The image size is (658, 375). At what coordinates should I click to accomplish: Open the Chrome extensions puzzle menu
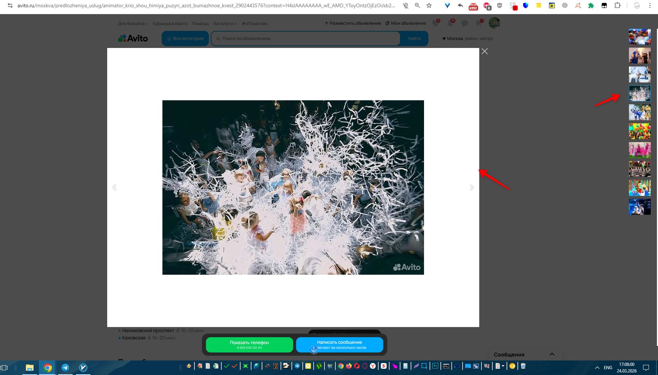pos(617,5)
